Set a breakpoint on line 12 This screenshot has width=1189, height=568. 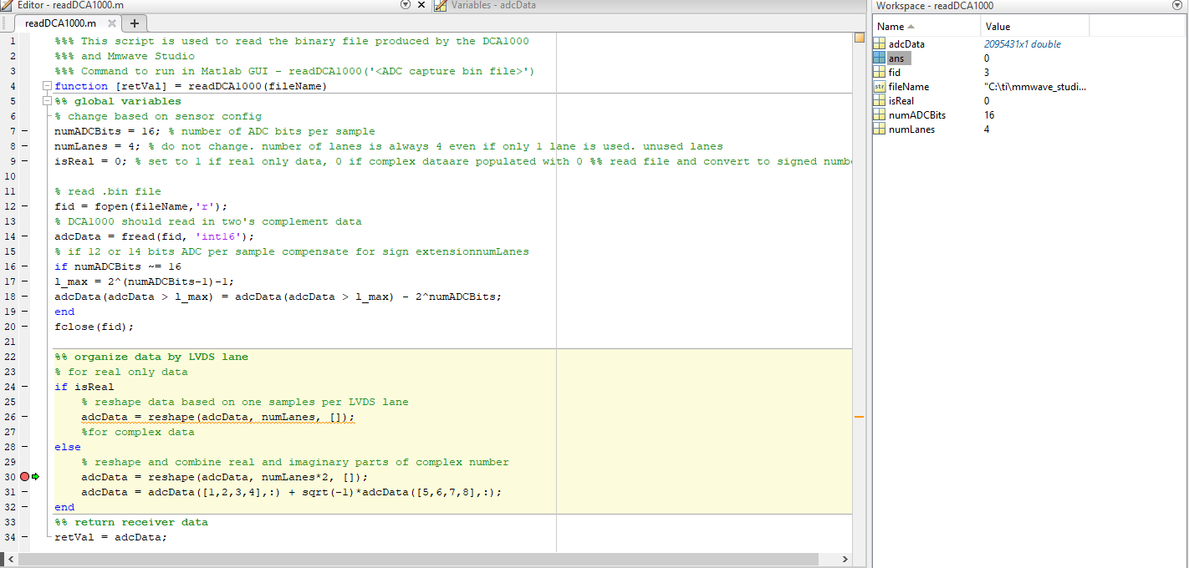click(24, 206)
